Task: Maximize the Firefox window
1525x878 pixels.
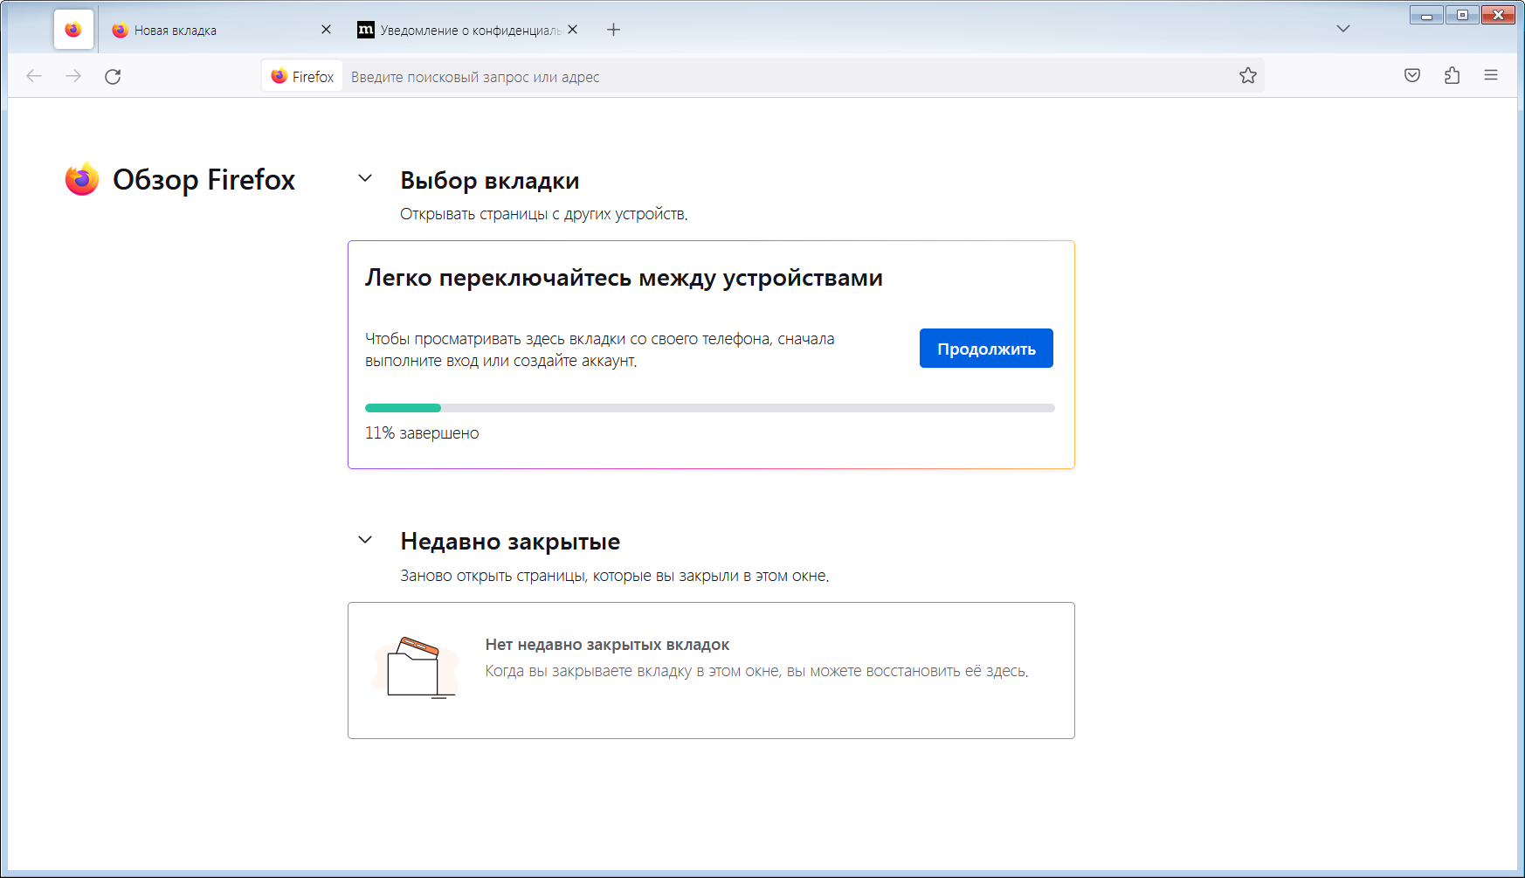Action: (1462, 15)
